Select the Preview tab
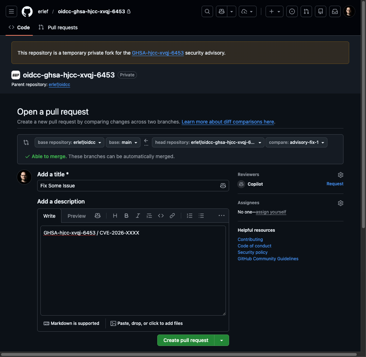Viewport: 366px width, 357px height. [76, 216]
